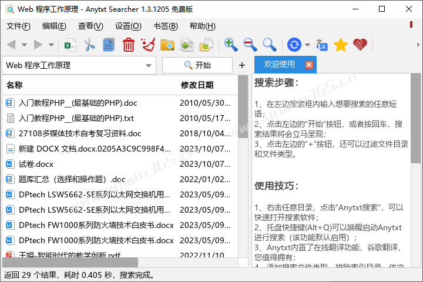423x282 pixels.
Task: Click the + filter button
Action: (242, 65)
